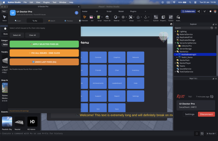Click the Rojo sync status icon
Viewport: 218px width, 141px height.
[212, 97]
